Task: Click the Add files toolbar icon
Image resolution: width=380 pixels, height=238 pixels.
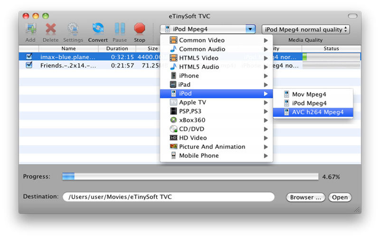Action: (30, 30)
